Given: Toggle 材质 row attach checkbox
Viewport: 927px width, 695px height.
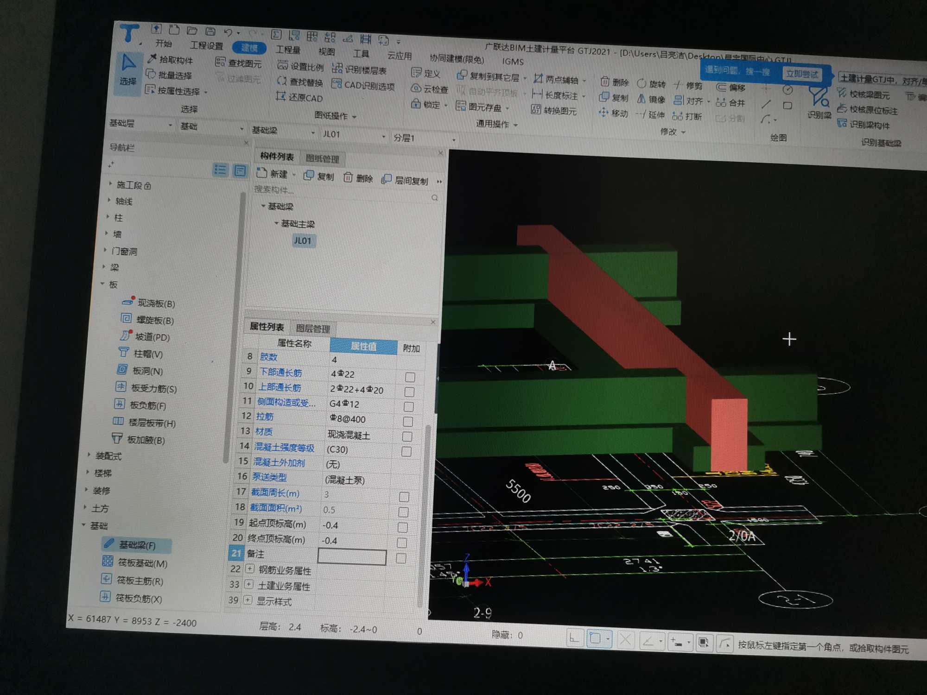Looking at the screenshot, I should tap(407, 436).
